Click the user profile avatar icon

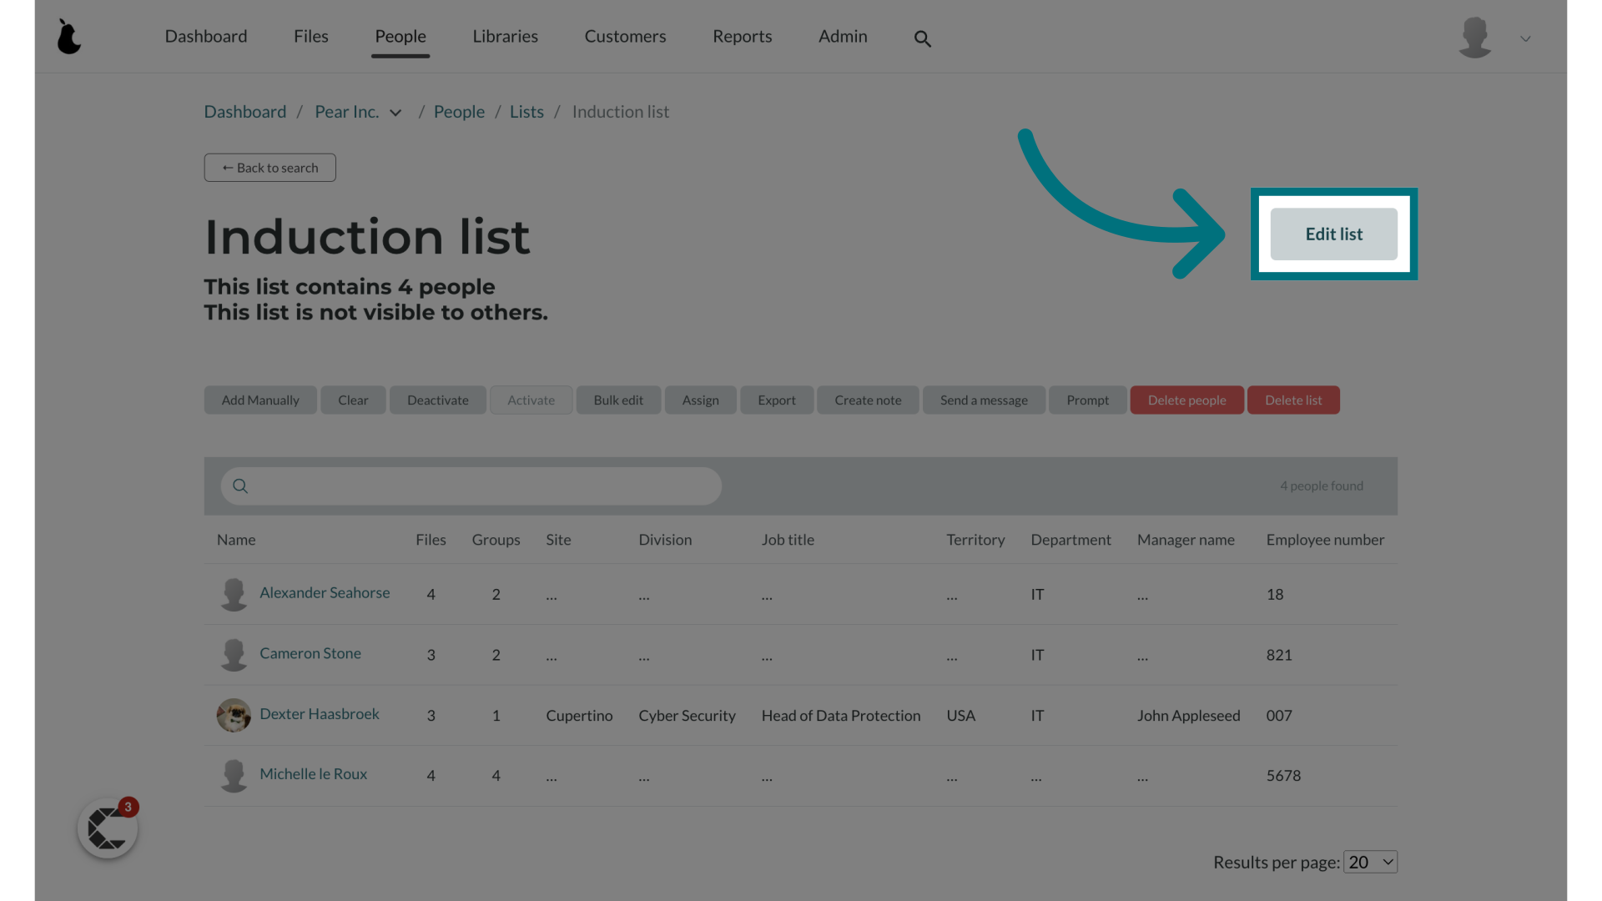tap(1474, 35)
